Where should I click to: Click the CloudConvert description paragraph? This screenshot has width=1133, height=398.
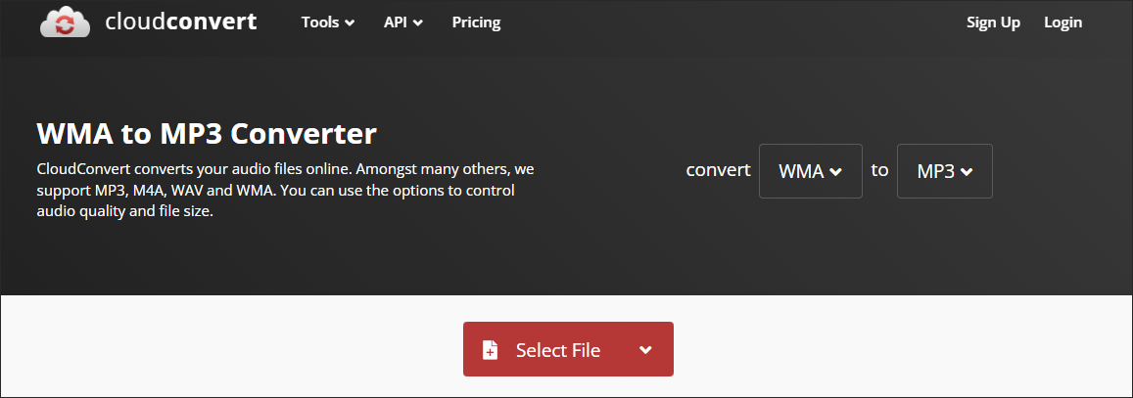tap(284, 190)
